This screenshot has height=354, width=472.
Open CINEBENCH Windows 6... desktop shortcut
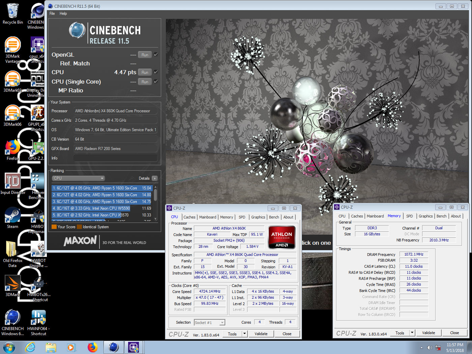[13, 322]
